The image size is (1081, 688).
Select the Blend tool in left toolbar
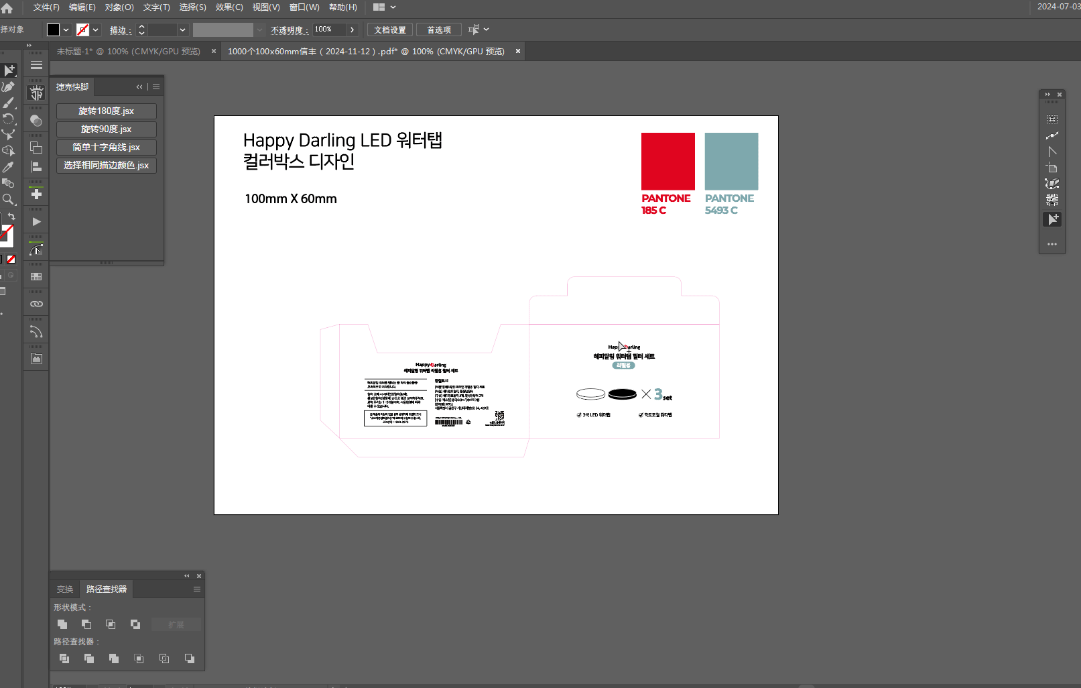8,183
